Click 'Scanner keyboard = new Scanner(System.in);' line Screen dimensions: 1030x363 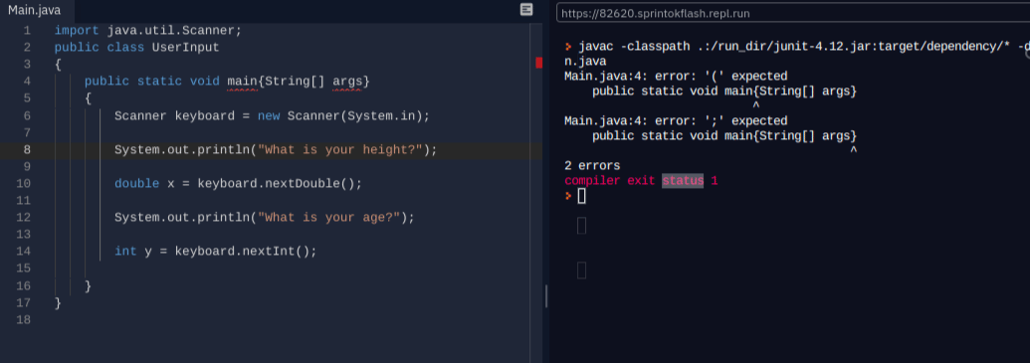272,115
